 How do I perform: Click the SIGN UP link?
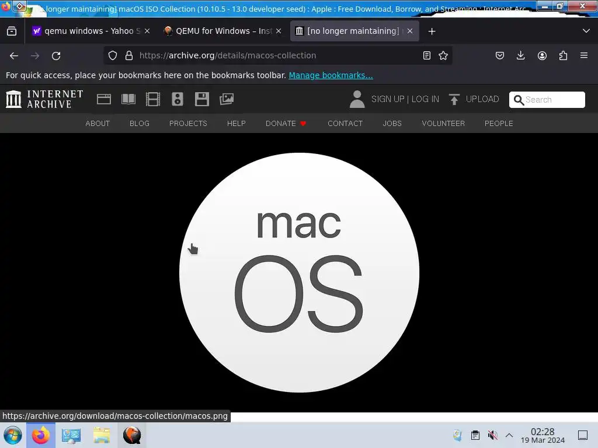(x=388, y=99)
